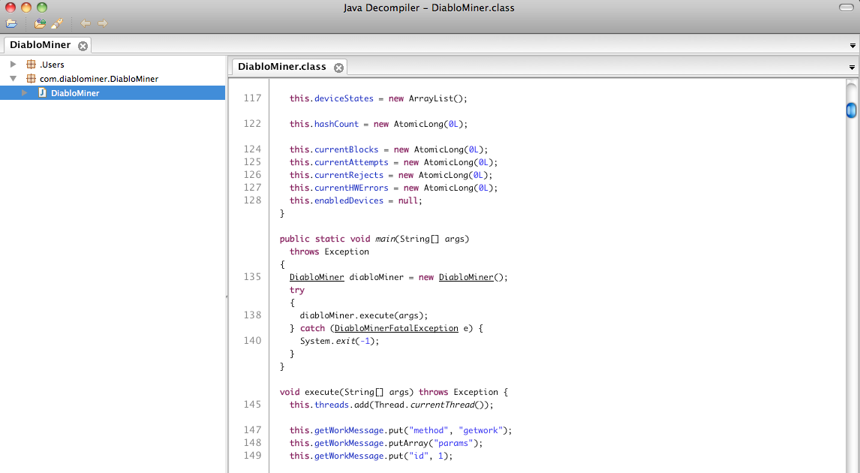860x473 pixels.
Task: Click the com.diablominer.DiabloMiner package icon
Action: [32, 79]
